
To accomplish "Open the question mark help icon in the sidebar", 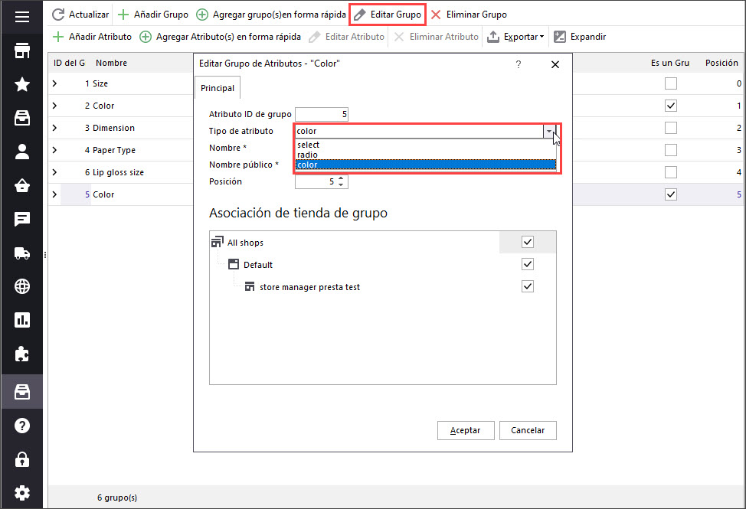I will [x=22, y=426].
